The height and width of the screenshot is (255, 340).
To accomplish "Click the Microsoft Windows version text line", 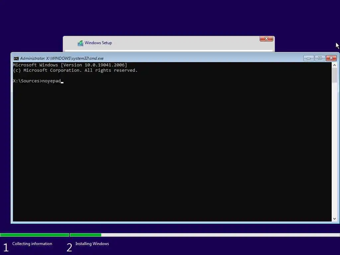I will [70, 65].
